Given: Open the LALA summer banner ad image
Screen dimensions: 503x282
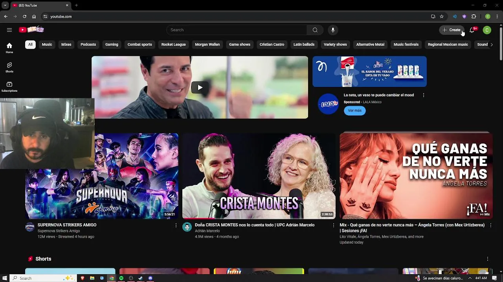Looking at the screenshot, I should pyautogui.click(x=369, y=71).
